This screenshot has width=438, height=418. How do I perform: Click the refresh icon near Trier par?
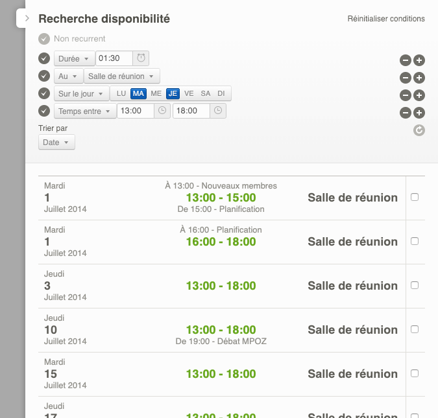coord(419,130)
